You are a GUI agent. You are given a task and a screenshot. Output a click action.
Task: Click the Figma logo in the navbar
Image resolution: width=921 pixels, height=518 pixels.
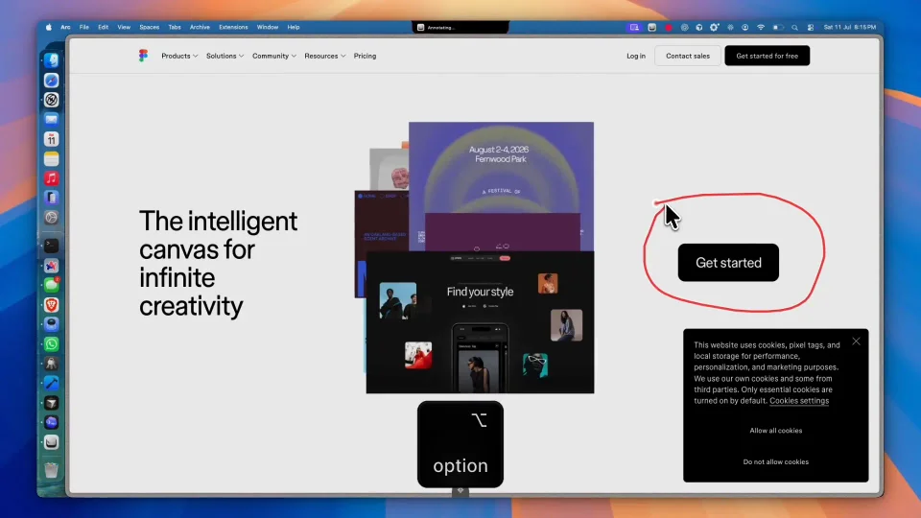[143, 56]
